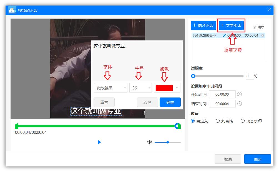Select the 这个就叫做专业 watermark list row
The height and width of the screenshot is (172, 279).
(x=228, y=35)
